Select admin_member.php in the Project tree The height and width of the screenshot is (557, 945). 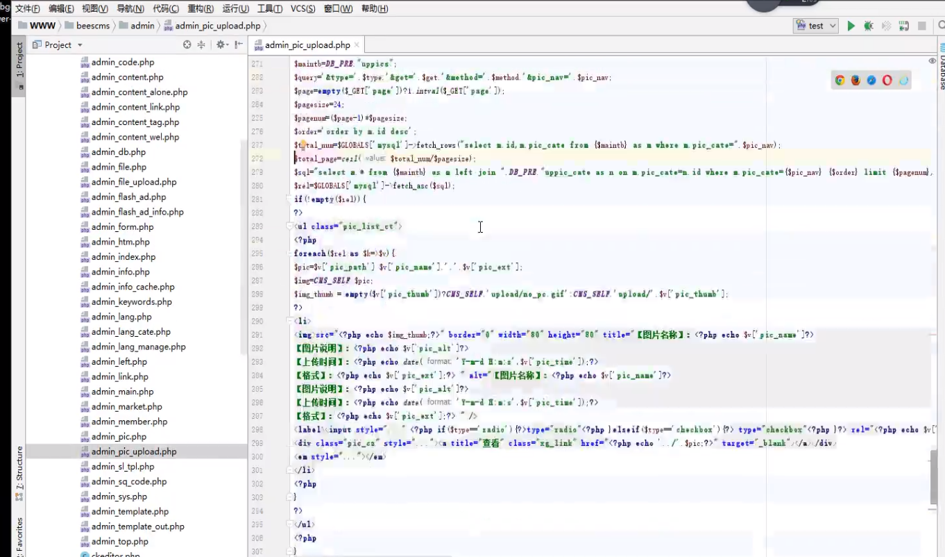click(x=130, y=422)
